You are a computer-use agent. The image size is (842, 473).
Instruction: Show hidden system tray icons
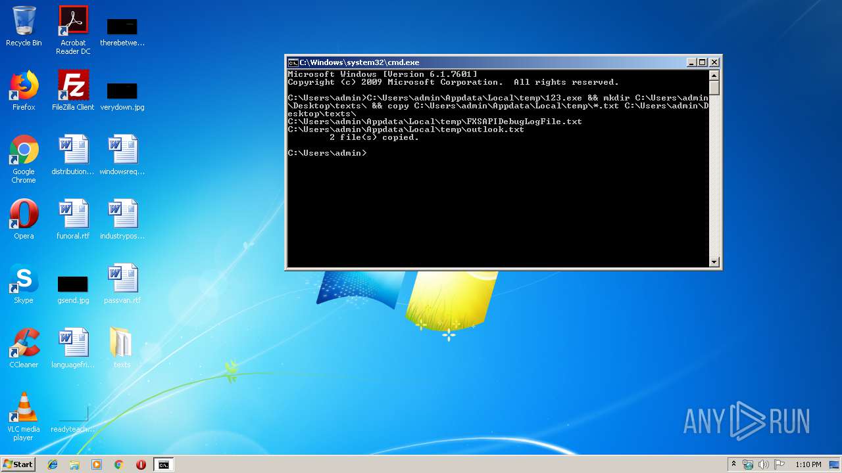(x=733, y=464)
